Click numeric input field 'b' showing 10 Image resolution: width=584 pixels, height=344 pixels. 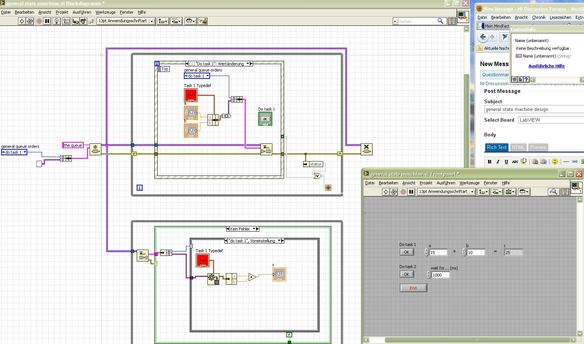click(x=476, y=253)
